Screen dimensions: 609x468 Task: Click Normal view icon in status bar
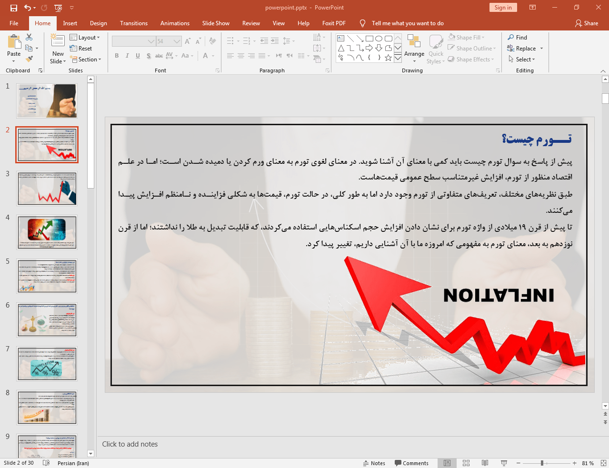(x=447, y=463)
